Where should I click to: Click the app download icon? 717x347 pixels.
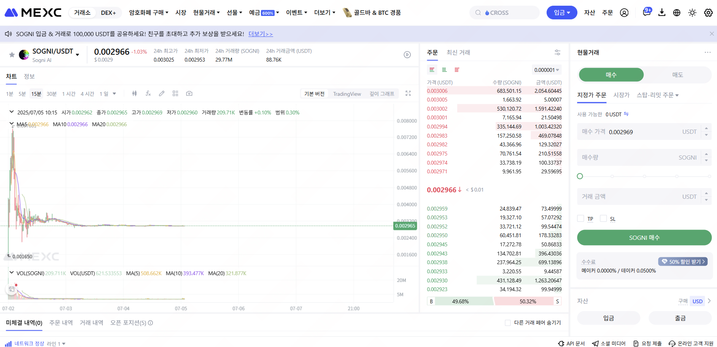point(662,13)
